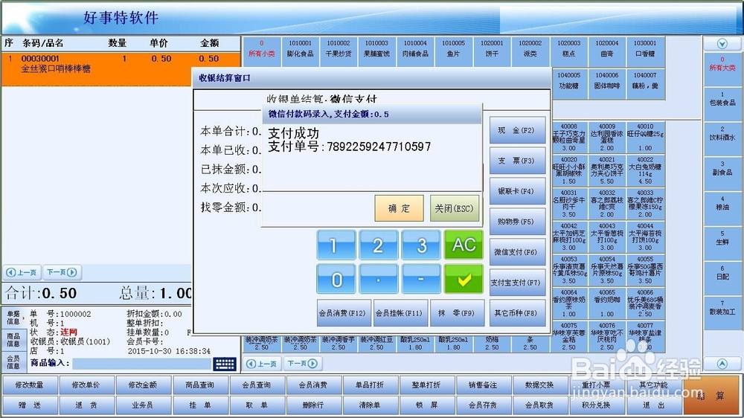Select 抹零(F9) in checkout window
Viewport: 744px width, 418px height.
pos(457,312)
